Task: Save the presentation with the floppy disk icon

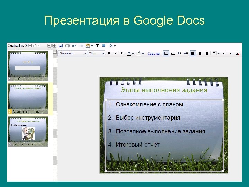Action: (x=61, y=46)
